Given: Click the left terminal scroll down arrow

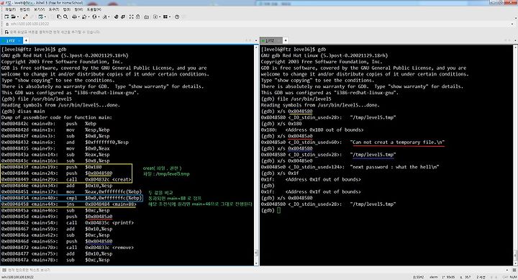Looking at the screenshot, I should point(256,263).
